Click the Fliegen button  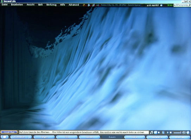coord(44,137)
